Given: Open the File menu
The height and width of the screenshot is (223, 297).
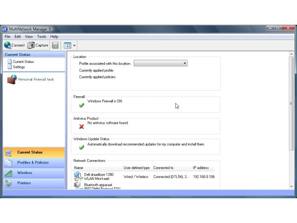Looking at the screenshot, I should coord(7,37).
